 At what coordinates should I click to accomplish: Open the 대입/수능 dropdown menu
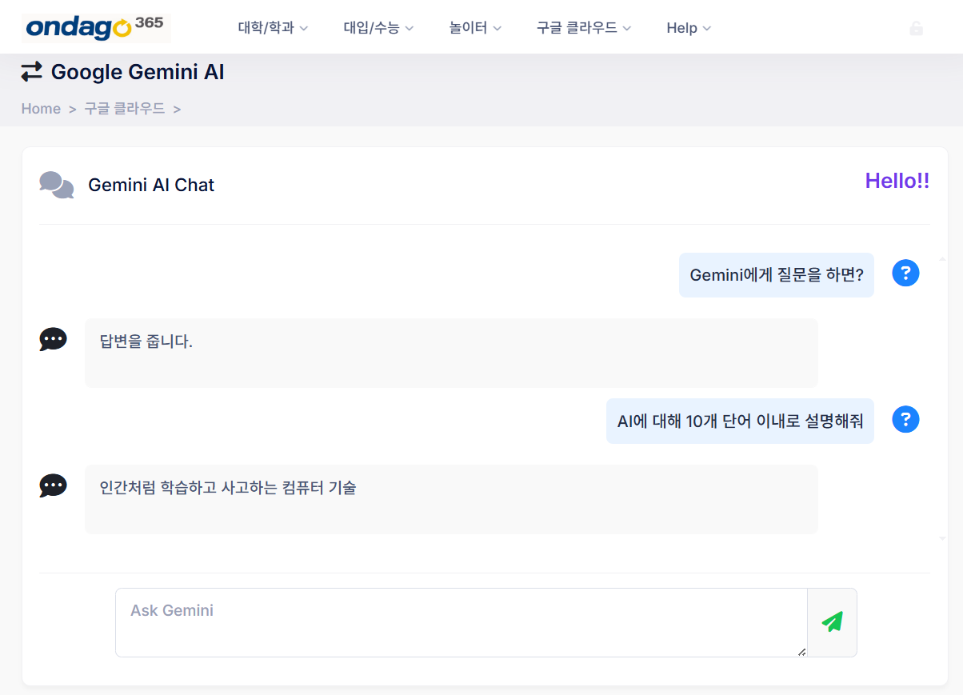(x=378, y=28)
